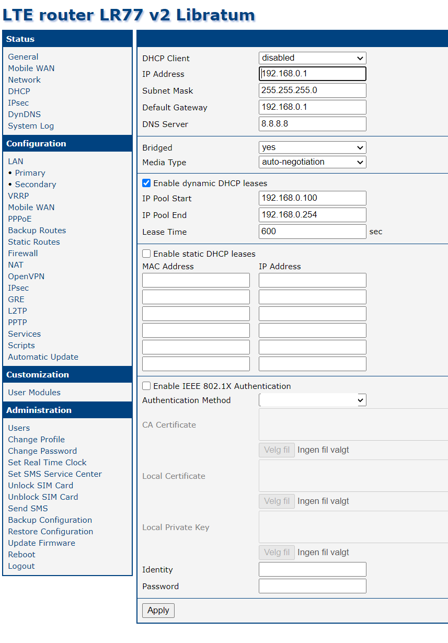Click Logout link

coord(21,566)
